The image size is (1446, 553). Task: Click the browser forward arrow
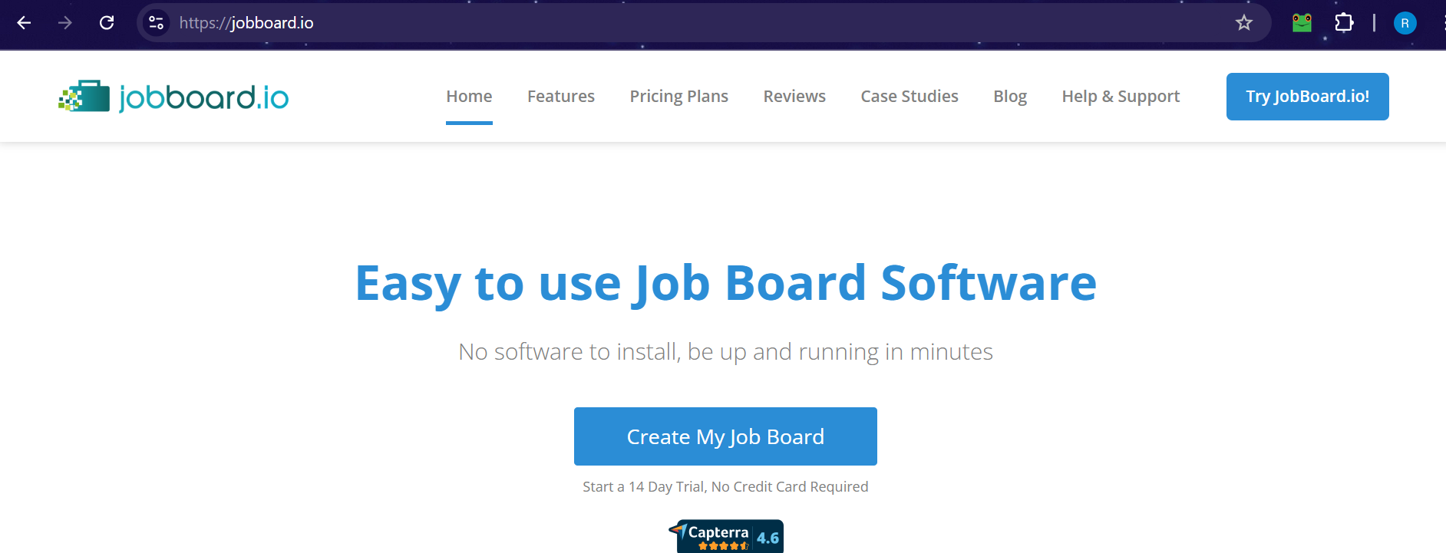[x=65, y=23]
